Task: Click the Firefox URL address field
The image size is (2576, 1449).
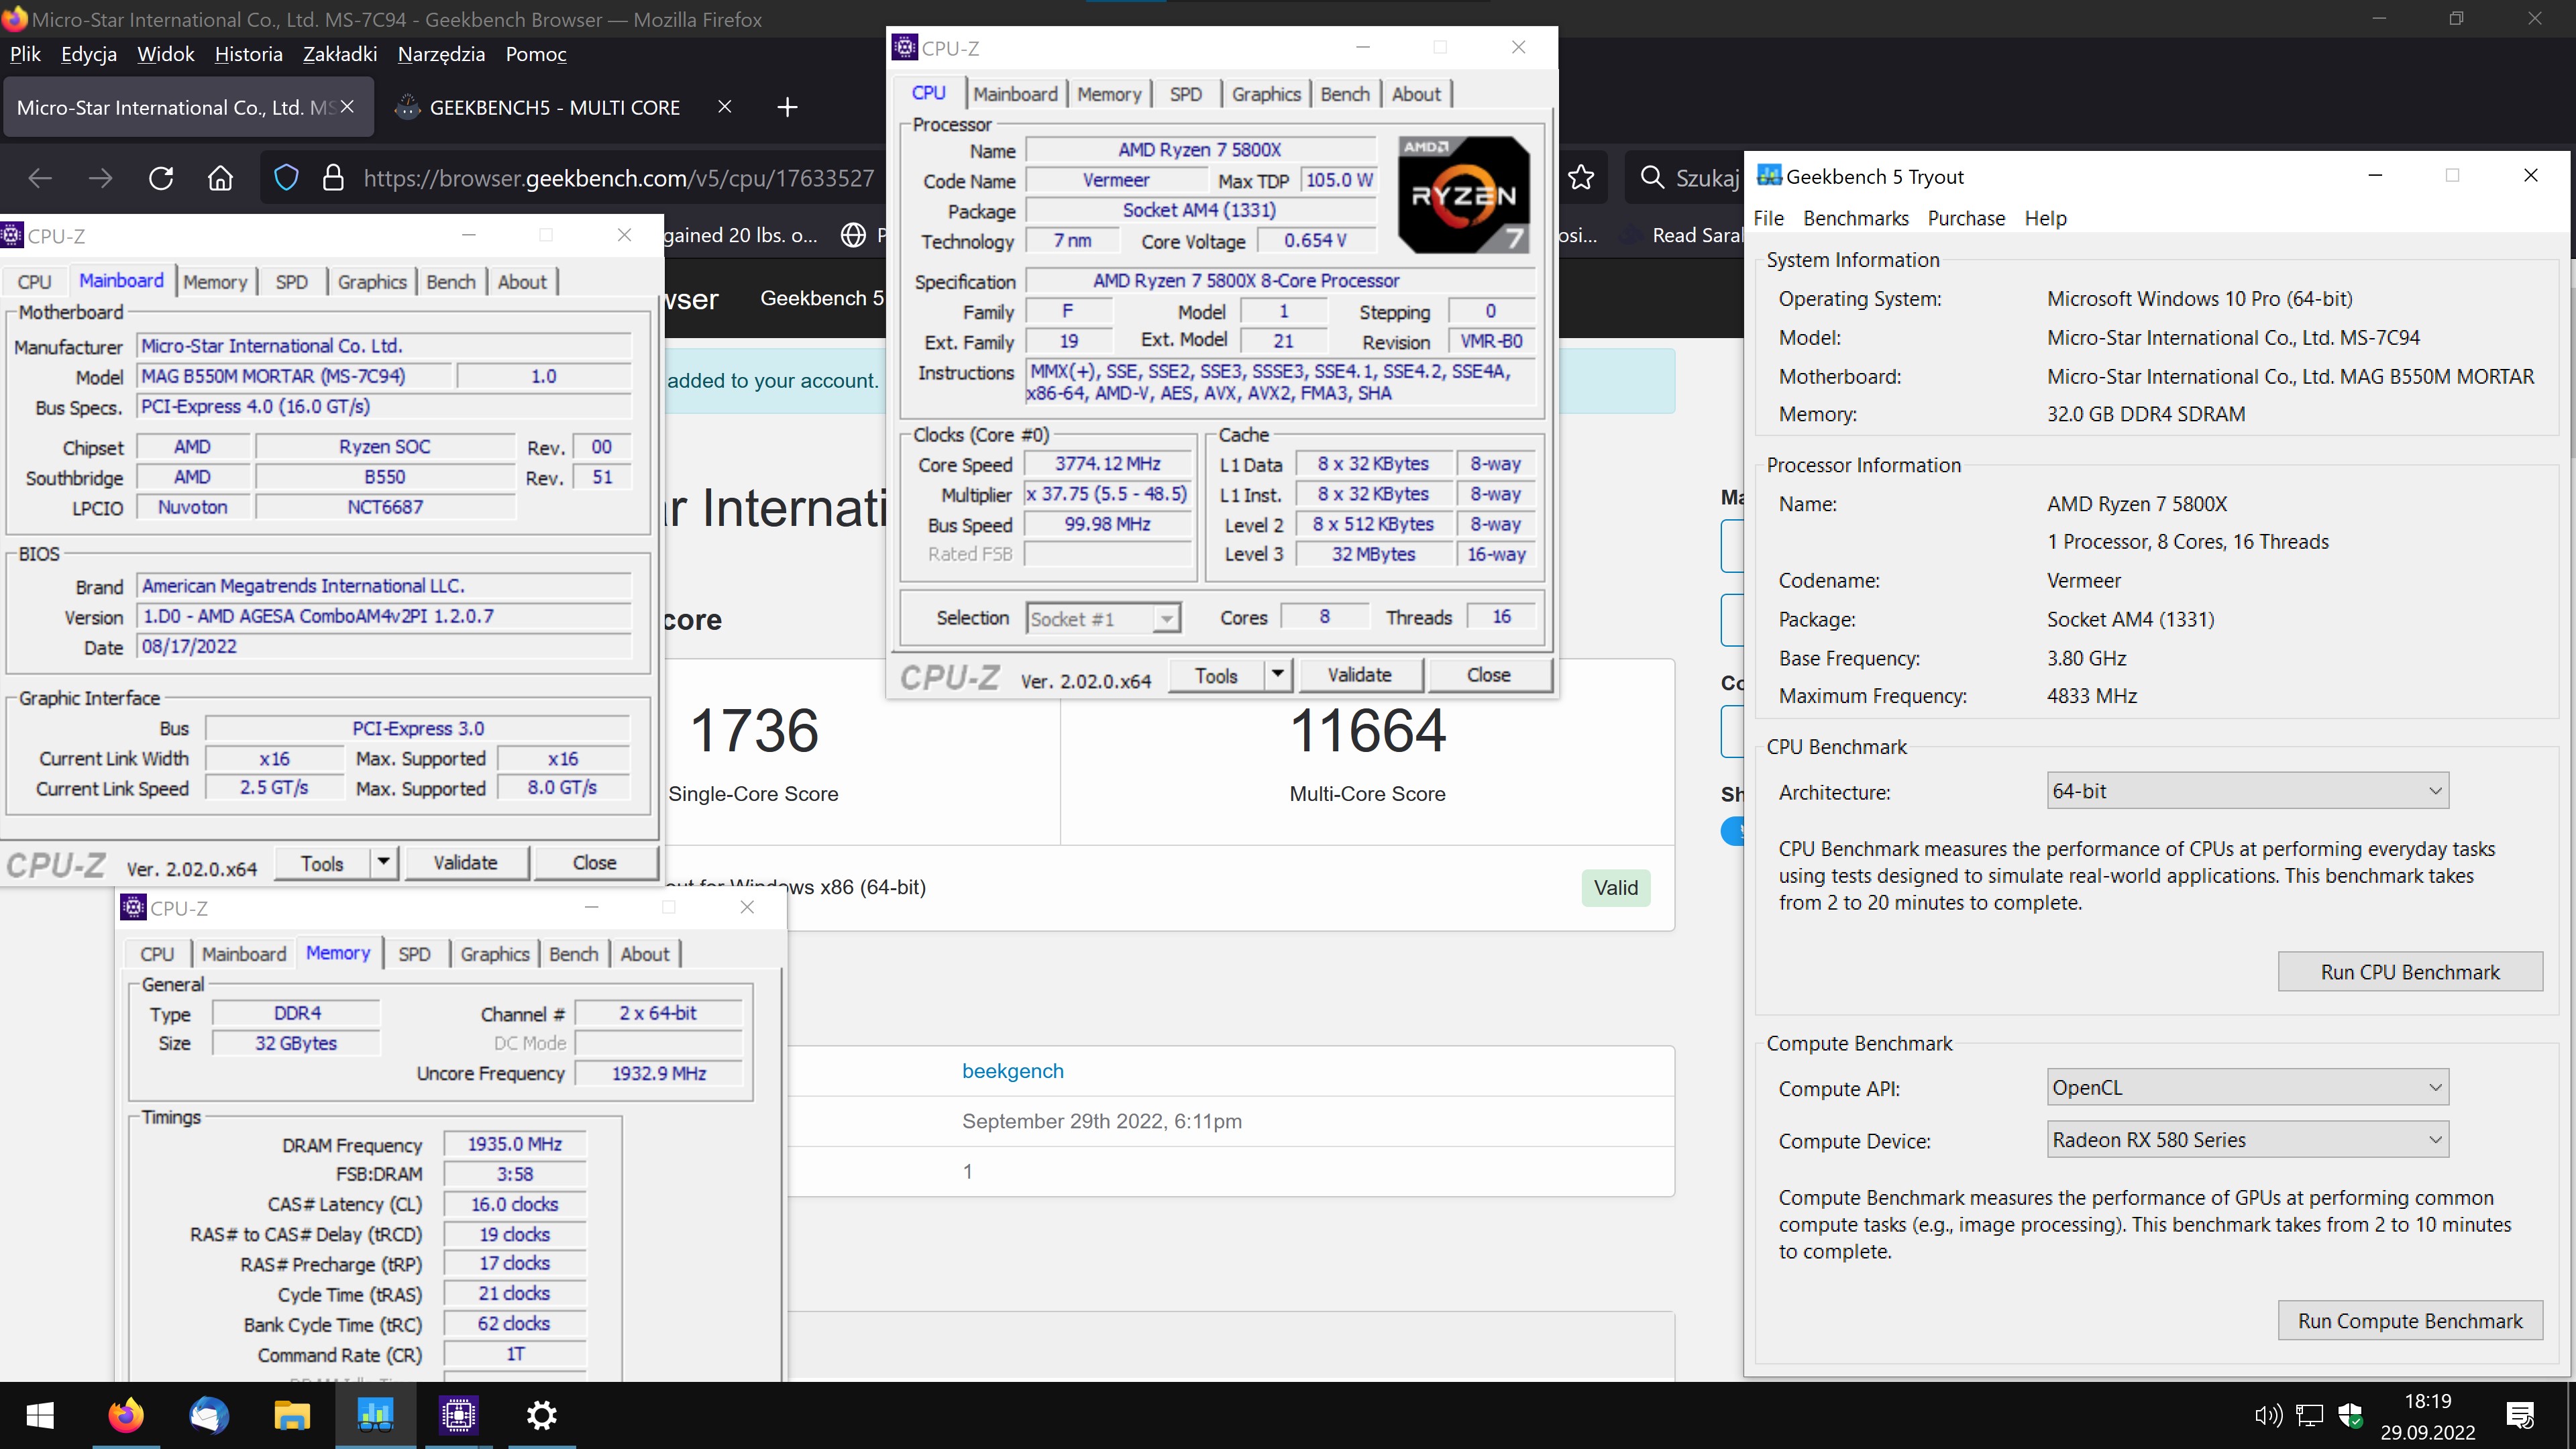Action: click(618, 178)
